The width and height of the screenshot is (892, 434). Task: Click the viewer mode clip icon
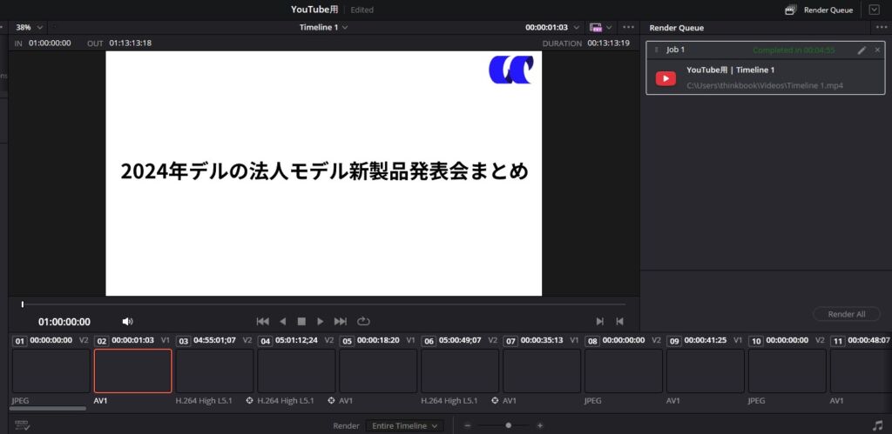click(x=596, y=27)
